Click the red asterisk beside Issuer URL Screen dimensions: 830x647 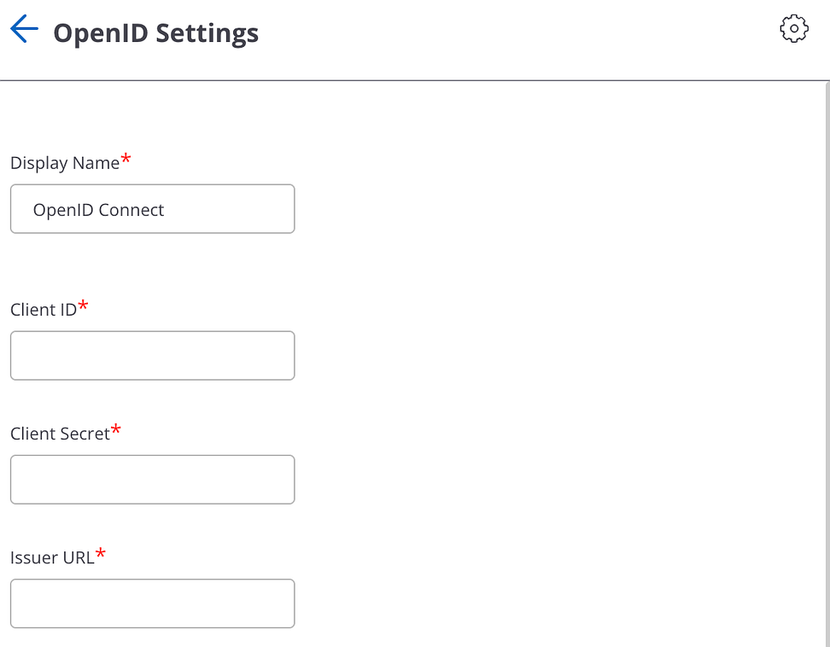pyautogui.click(x=101, y=553)
